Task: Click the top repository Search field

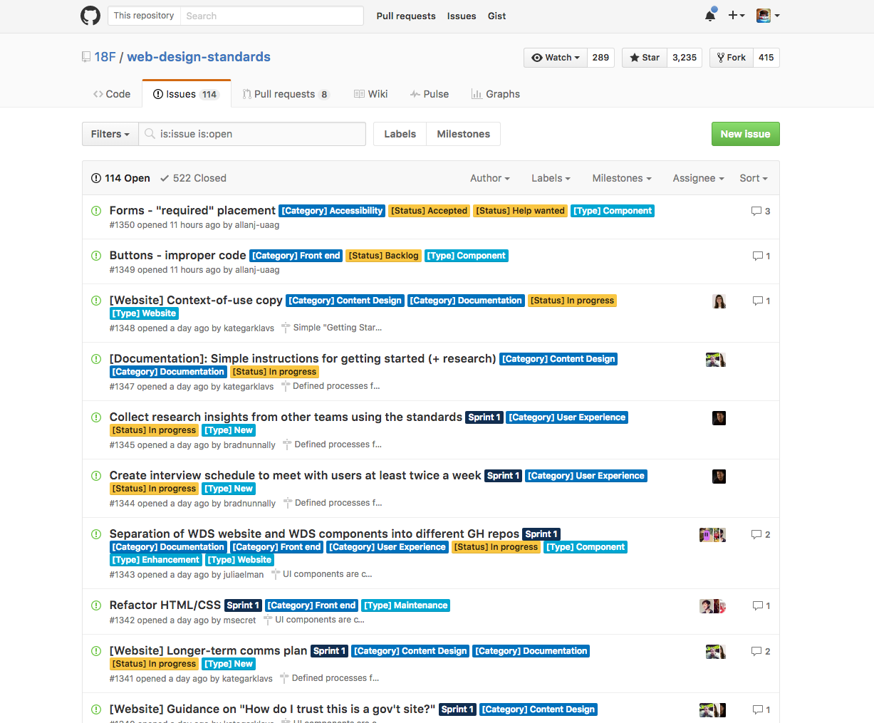Action: [x=271, y=16]
